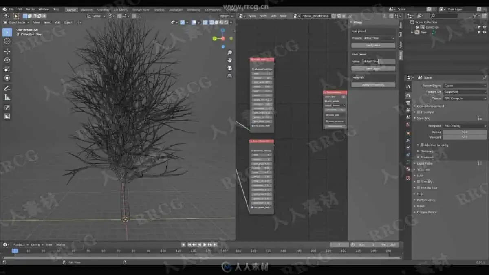489x275 pixels.
Task: Enable the Motion Blur checkbox
Action: [x=418, y=188]
